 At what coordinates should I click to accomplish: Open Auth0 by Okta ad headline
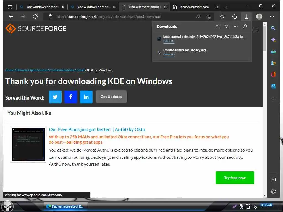pos(97,129)
